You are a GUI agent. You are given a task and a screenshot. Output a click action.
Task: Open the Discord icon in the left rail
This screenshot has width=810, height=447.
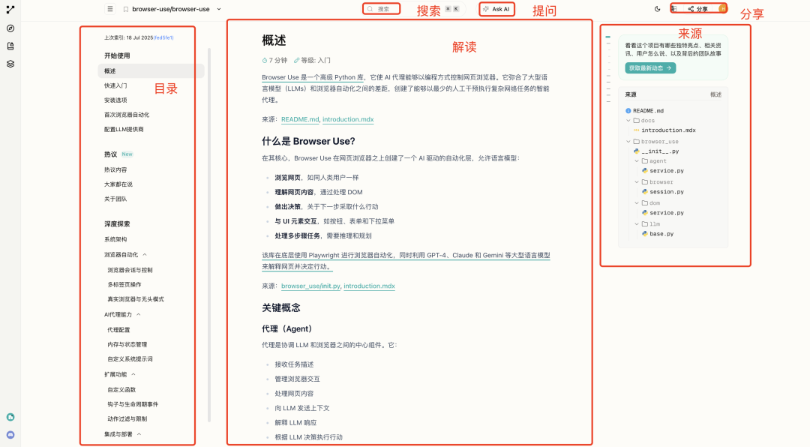10,435
